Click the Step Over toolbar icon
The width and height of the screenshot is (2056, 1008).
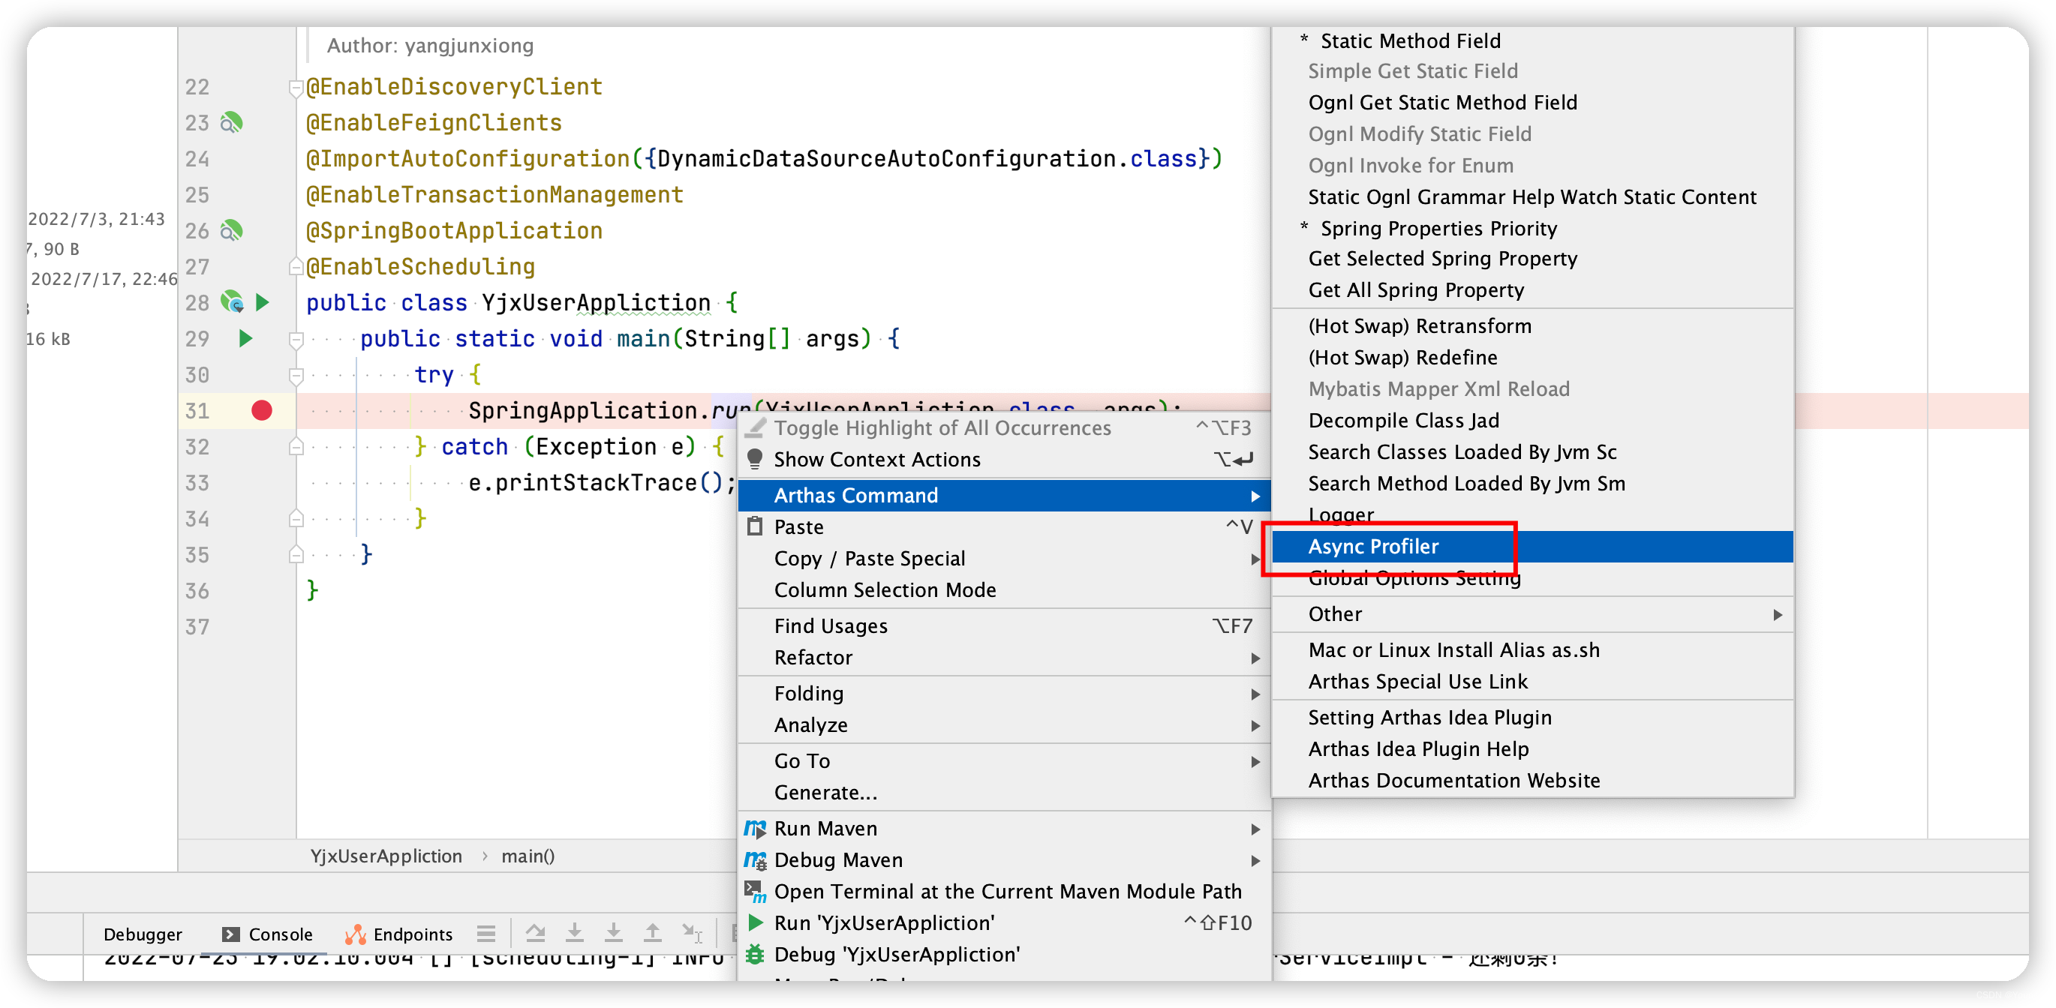click(536, 932)
